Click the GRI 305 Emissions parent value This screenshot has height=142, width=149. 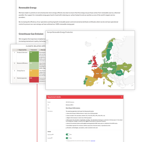tap(70, 102)
